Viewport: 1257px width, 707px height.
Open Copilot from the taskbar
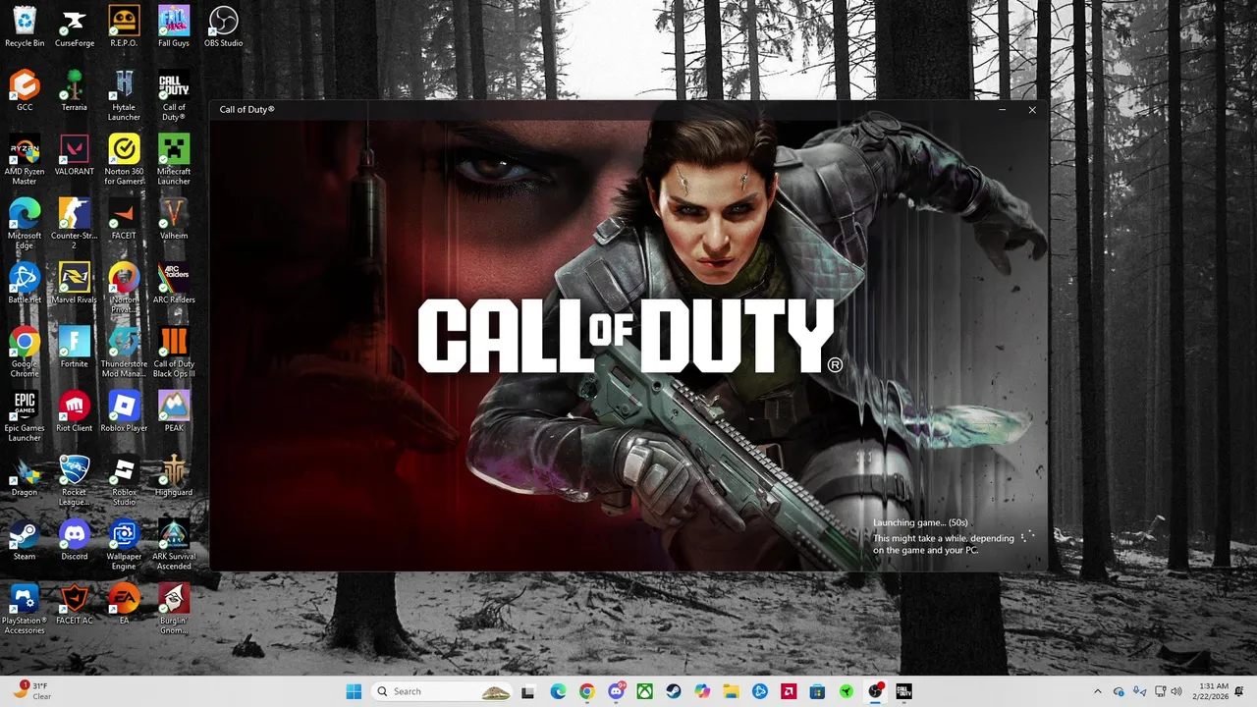pyautogui.click(x=702, y=691)
